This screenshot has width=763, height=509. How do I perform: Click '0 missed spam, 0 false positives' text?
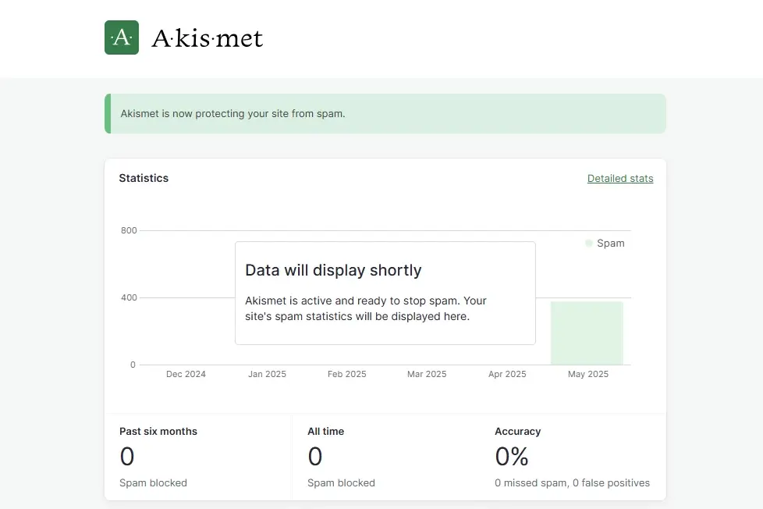pos(573,482)
